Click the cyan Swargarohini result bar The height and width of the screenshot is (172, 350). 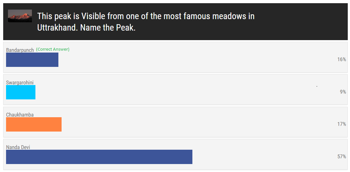(x=21, y=92)
